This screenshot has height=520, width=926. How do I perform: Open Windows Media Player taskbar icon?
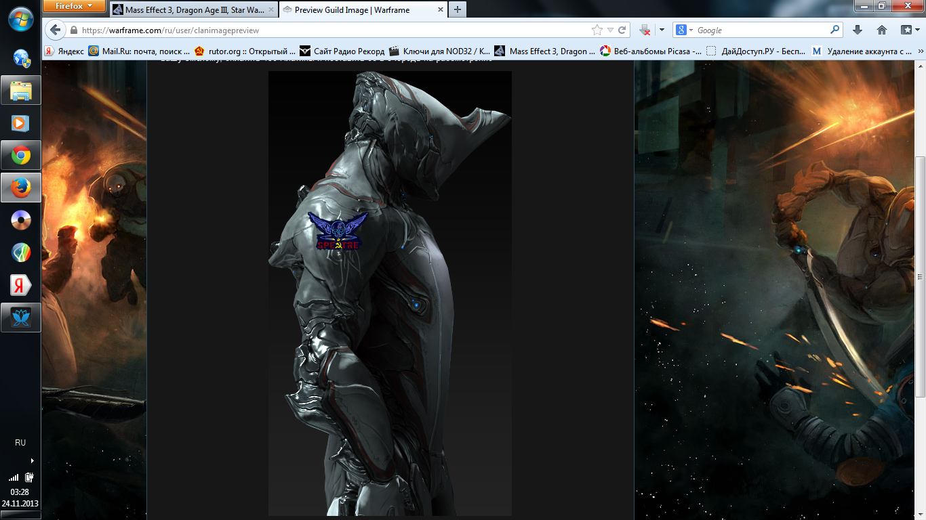(x=21, y=123)
